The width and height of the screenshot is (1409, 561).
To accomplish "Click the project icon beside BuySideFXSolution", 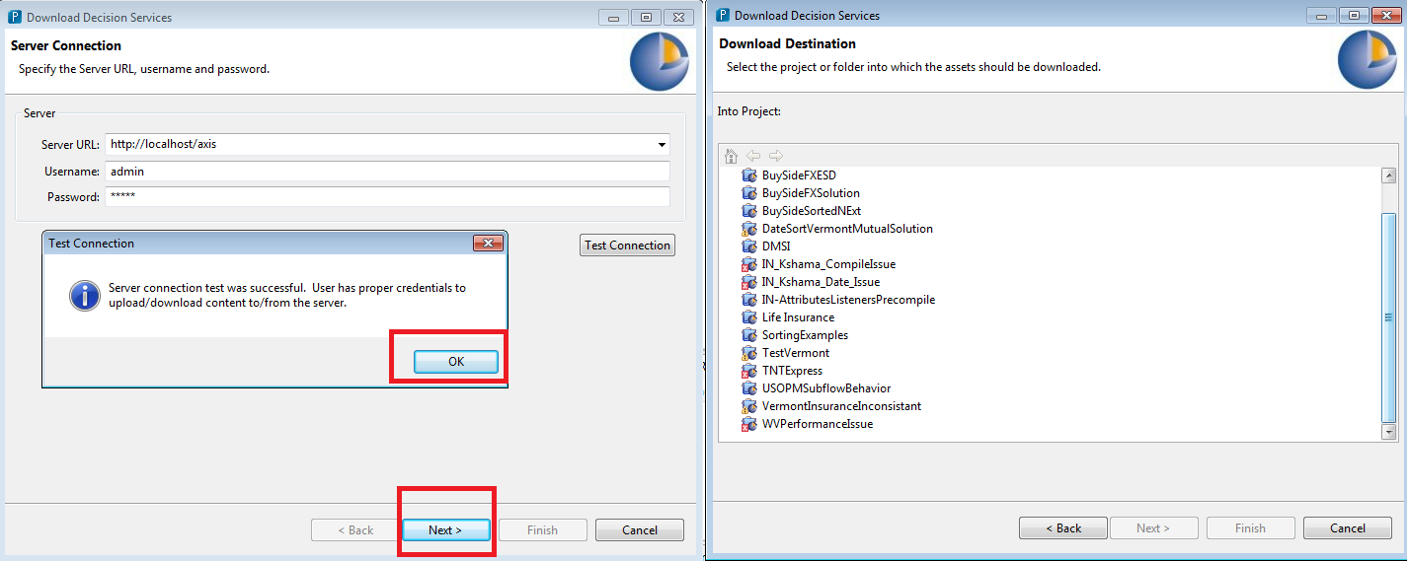I will click(x=749, y=193).
